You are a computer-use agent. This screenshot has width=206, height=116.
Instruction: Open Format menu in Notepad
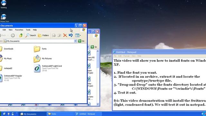tap(126, 56)
